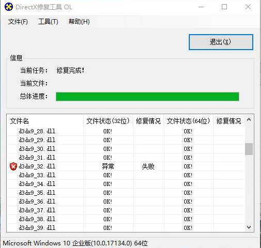261x248 pixels.
Task: Open the 工具(T) menu
Action: [x=48, y=22]
